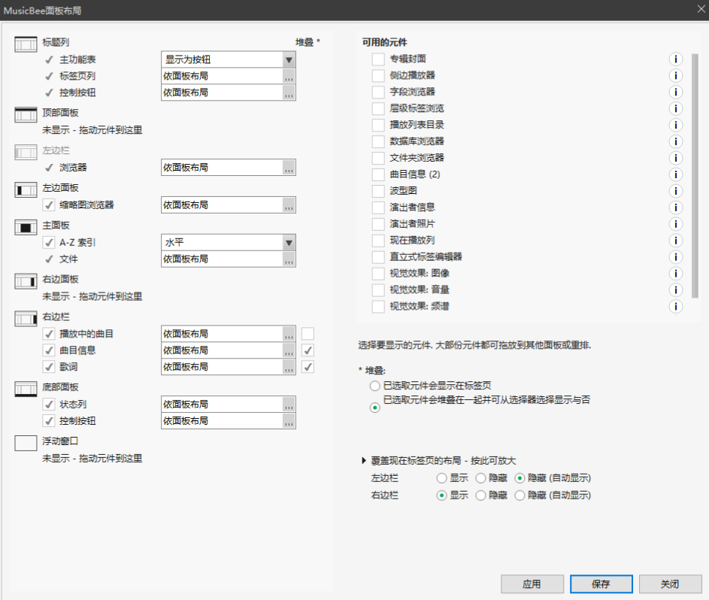Uncheck the 状态列 checkbox

point(49,405)
